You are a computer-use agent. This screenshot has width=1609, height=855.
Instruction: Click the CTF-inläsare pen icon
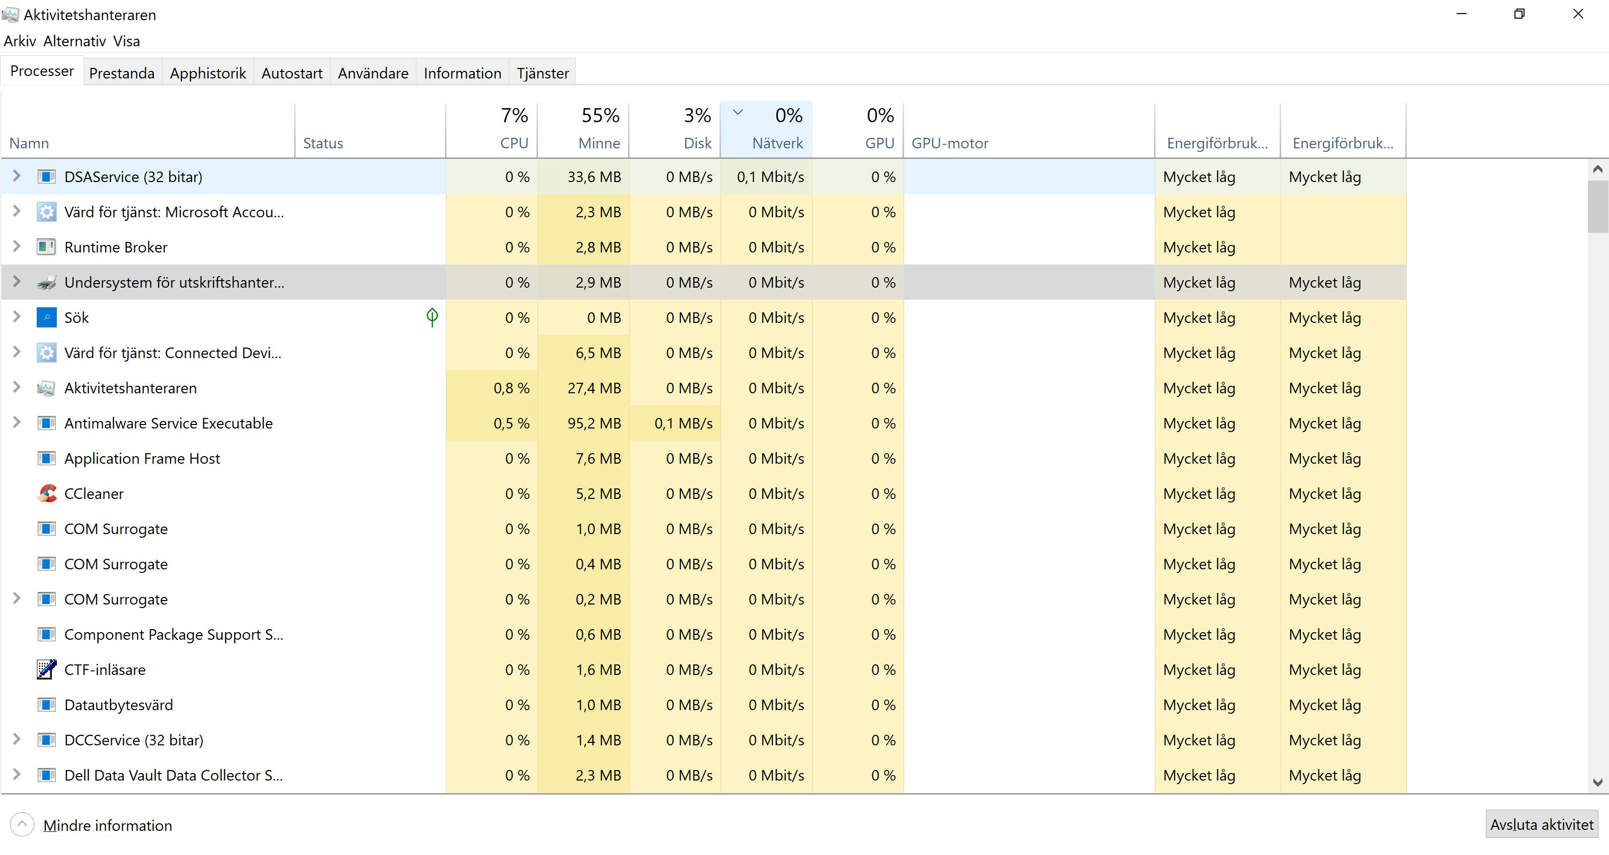[47, 669]
